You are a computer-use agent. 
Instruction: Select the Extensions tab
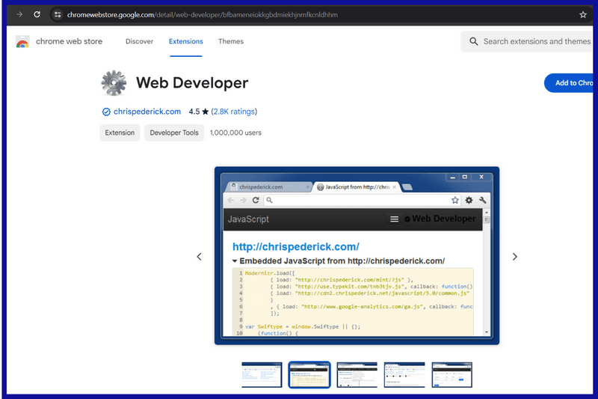point(185,42)
